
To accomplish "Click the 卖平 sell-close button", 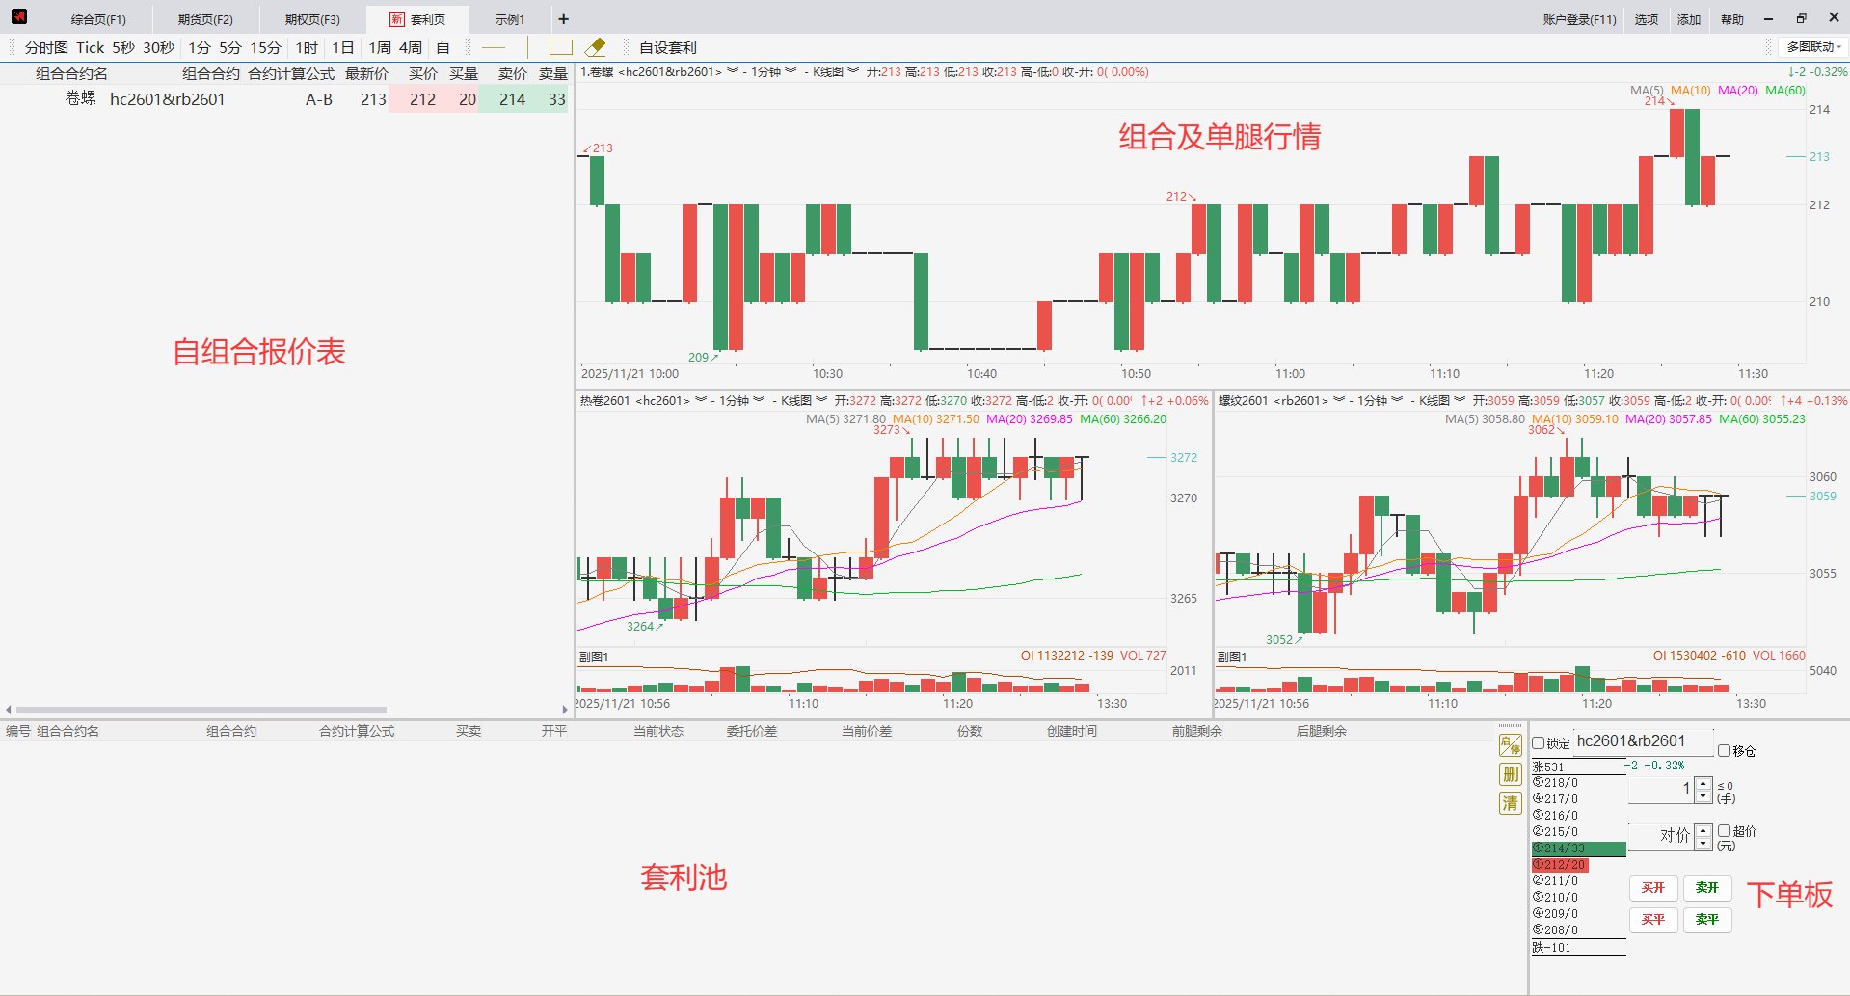I will tap(1706, 920).
